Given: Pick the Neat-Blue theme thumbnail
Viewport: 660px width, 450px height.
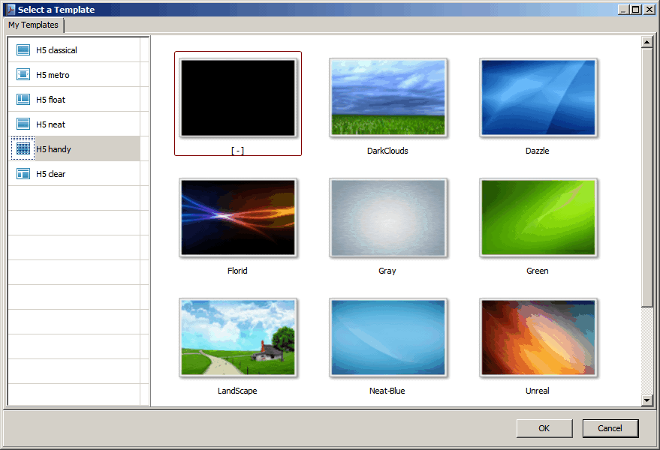Looking at the screenshot, I should pos(387,337).
